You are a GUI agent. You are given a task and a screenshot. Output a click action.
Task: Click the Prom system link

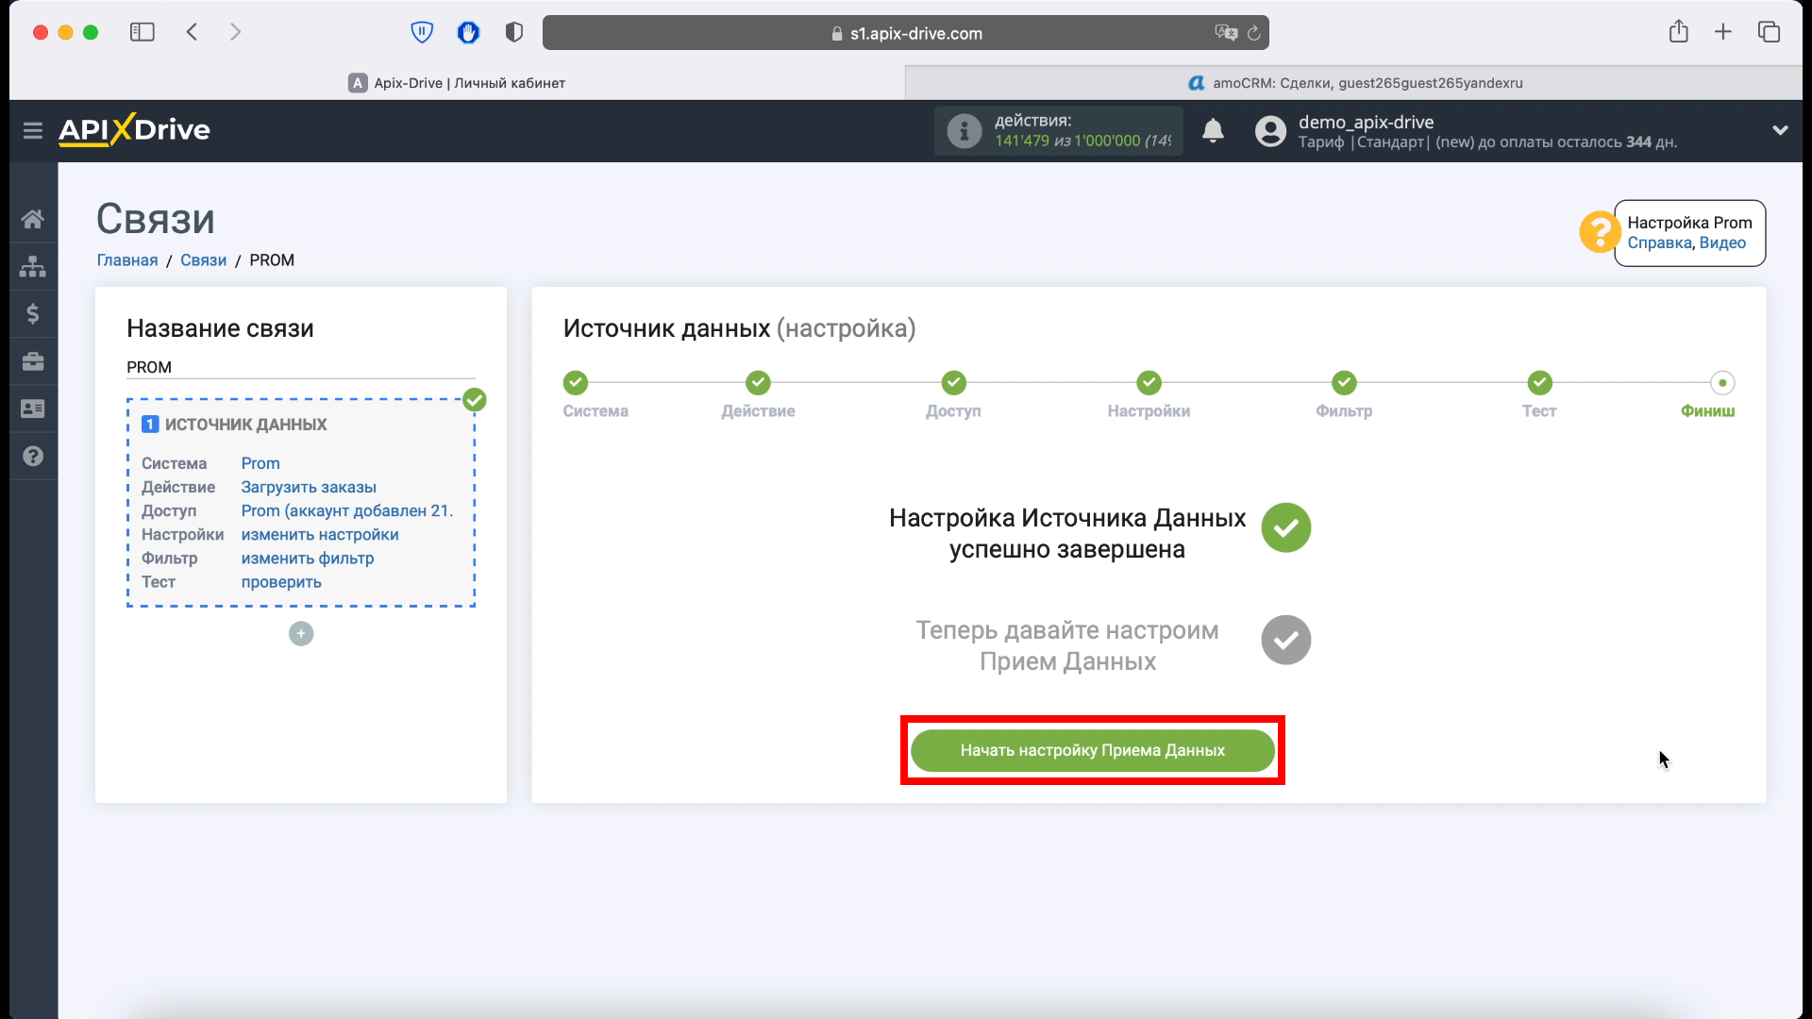(x=260, y=463)
